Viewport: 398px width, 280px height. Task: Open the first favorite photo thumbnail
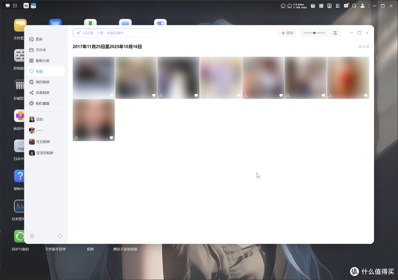(94, 78)
